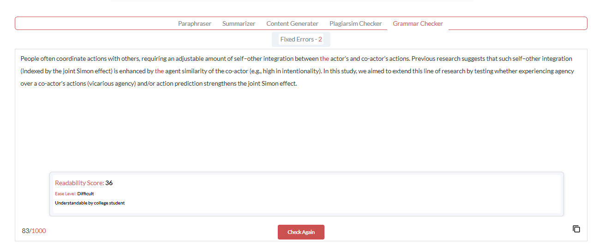Click the word 'People' at the start of the text
Image resolution: width=605 pixels, height=251 pixels.
point(30,59)
